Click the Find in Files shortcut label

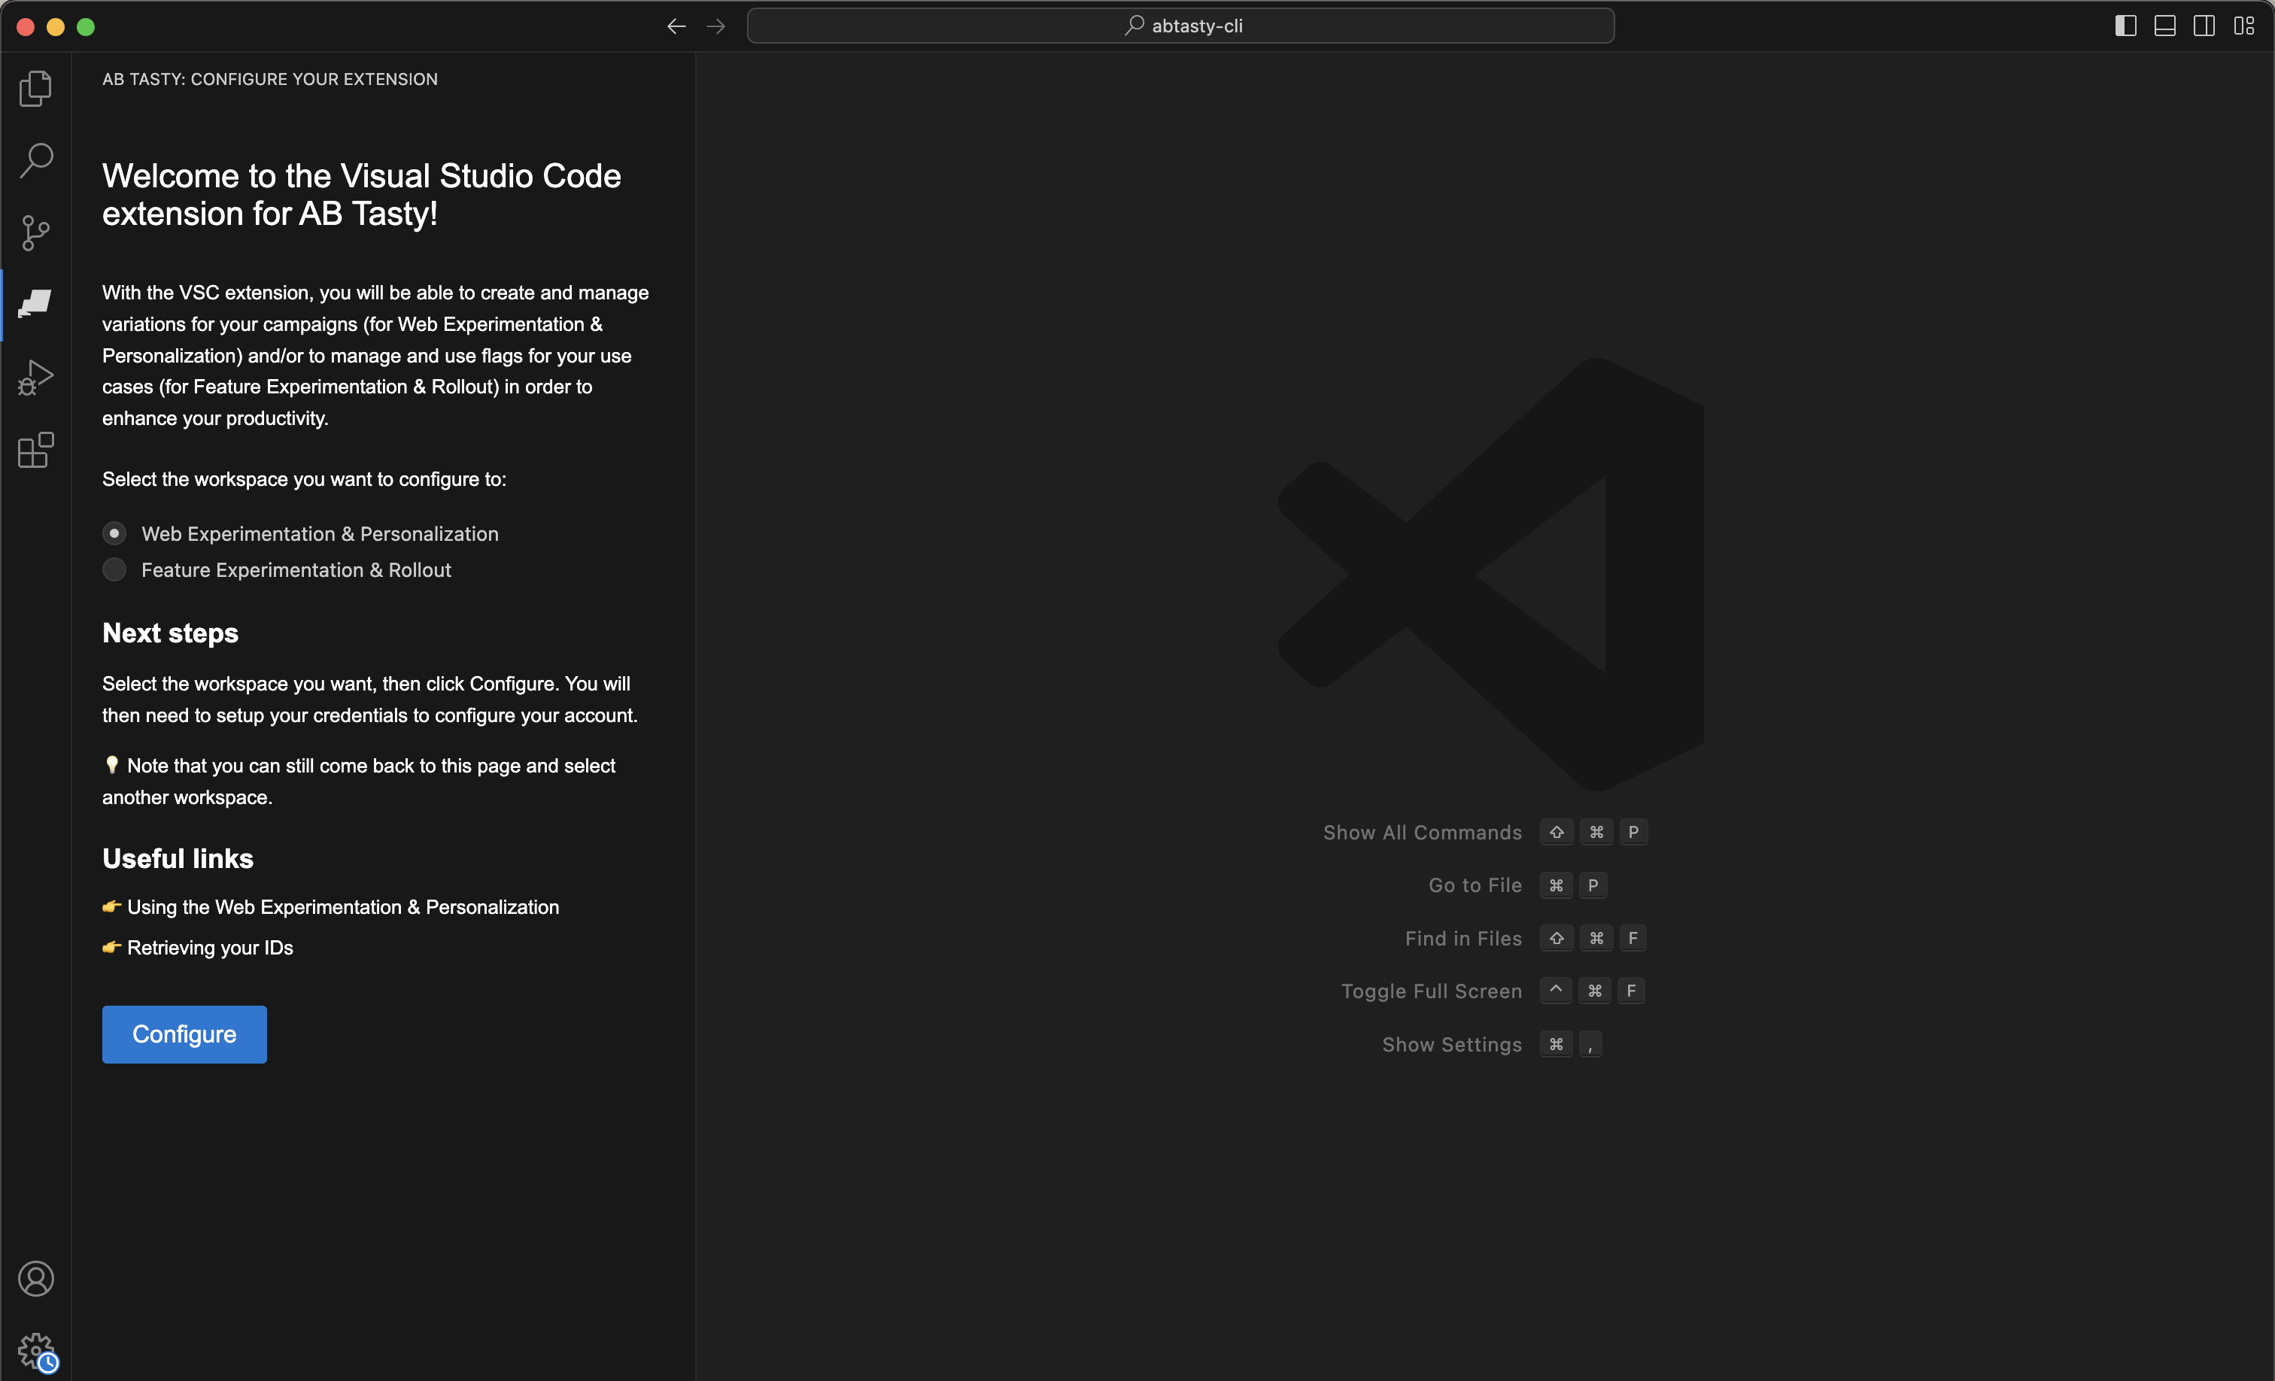coord(1463,939)
